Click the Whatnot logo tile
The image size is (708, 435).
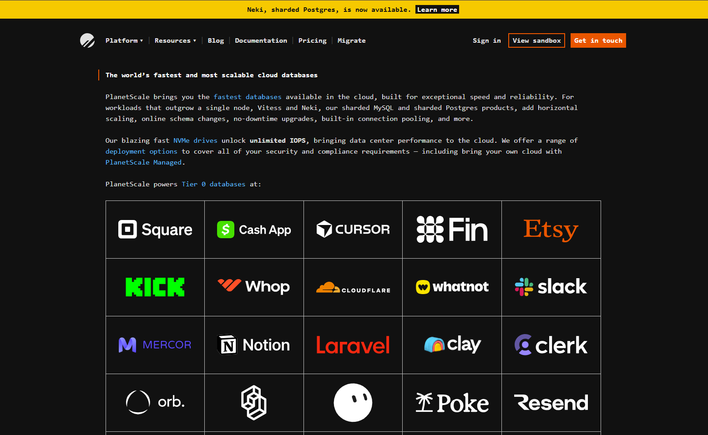tap(452, 287)
